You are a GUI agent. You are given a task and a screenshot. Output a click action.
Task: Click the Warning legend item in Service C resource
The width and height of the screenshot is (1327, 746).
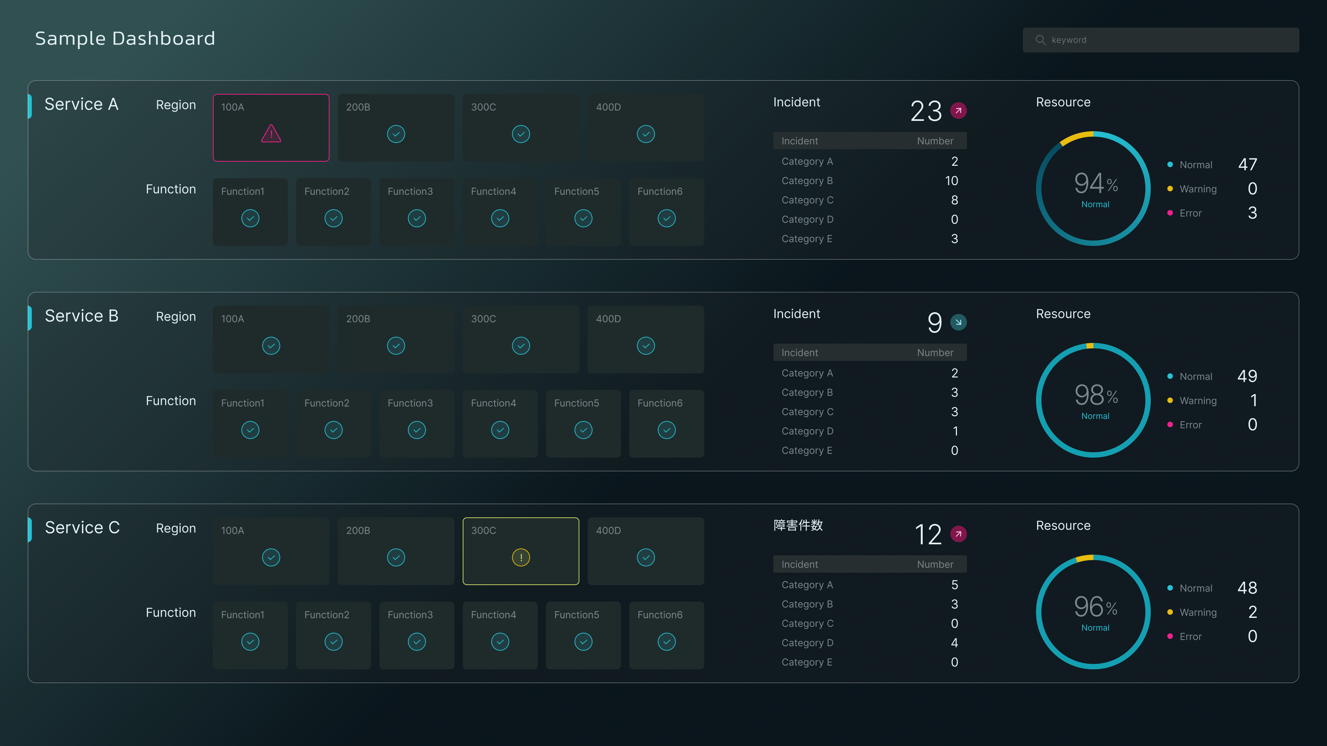point(1197,613)
